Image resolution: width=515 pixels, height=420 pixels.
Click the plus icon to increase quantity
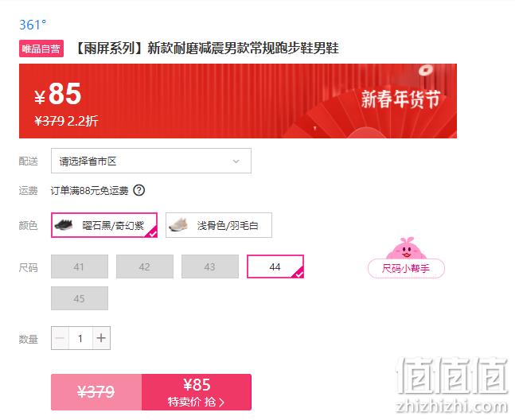click(101, 338)
